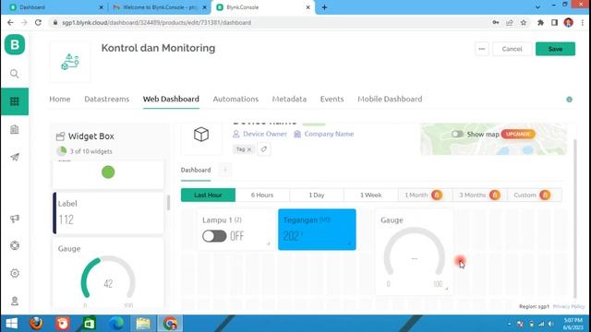Select the Tegangan label widget

pos(317,230)
